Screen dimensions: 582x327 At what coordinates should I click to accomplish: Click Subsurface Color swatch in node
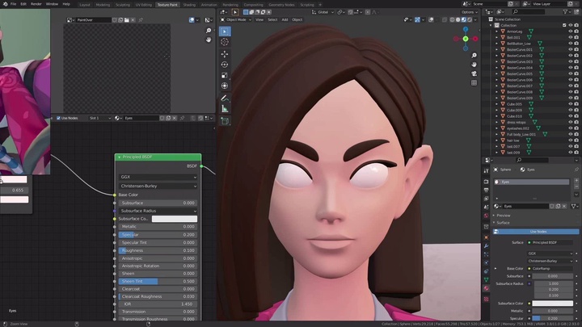click(x=175, y=219)
